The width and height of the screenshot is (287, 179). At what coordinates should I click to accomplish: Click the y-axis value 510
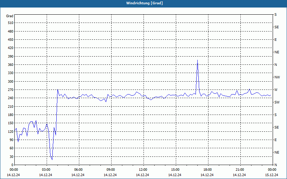(x=11, y=23)
